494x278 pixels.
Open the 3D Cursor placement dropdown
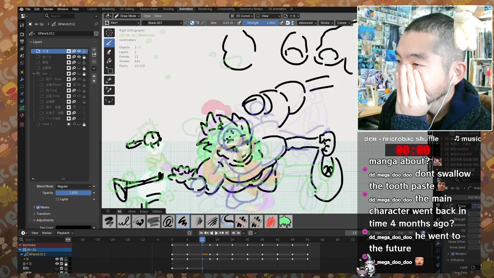[x=242, y=16]
